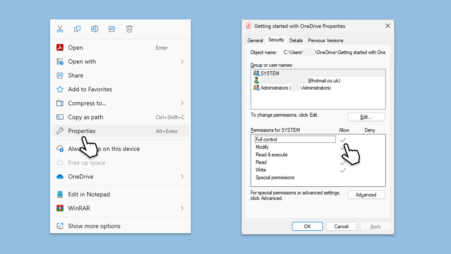Choose Add to Favorites
This screenshot has height=254, width=451.
click(121, 89)
